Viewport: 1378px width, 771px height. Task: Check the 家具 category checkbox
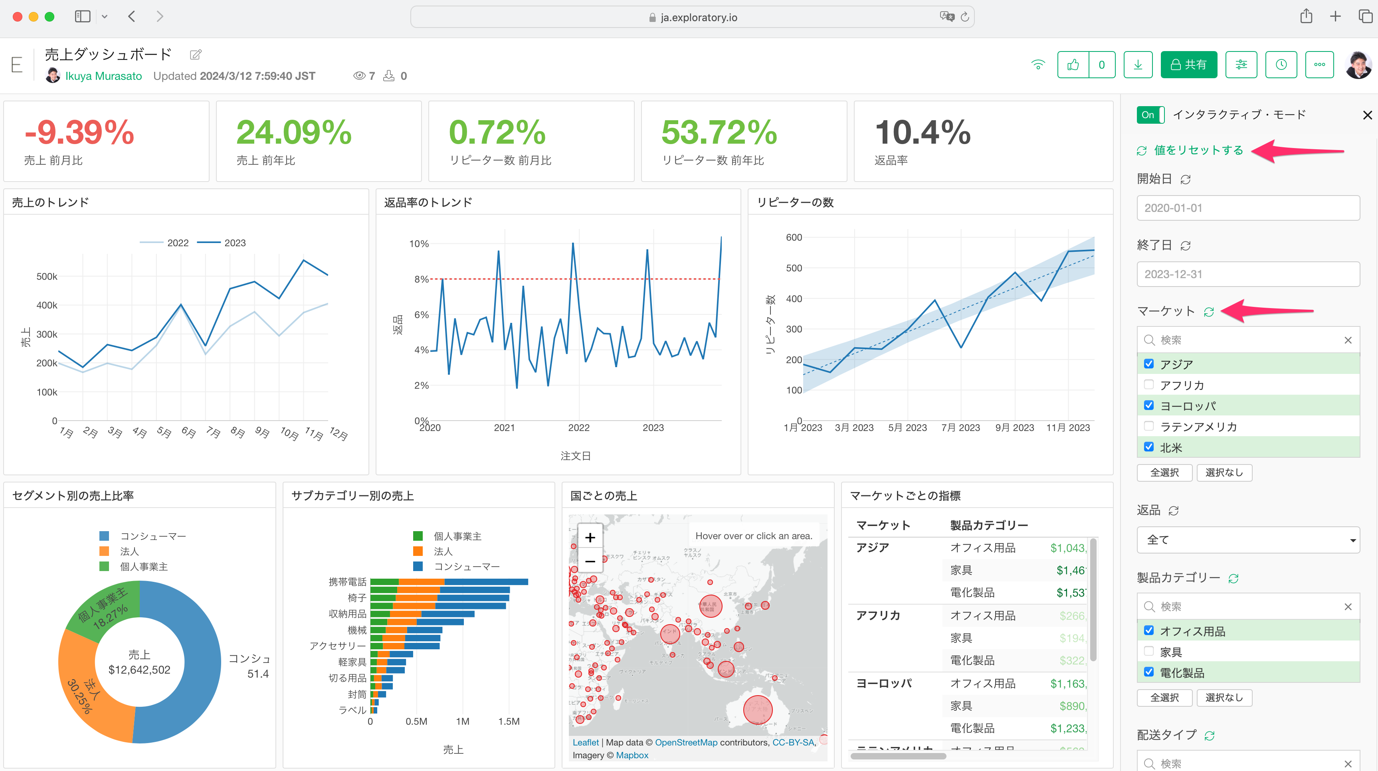[x=1148, y=651]
